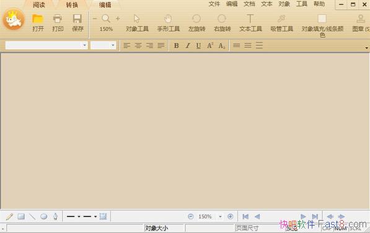Switch to the 阅读 tab
Viewport: 370px width, 233px height.
click(x=38, y=5)
